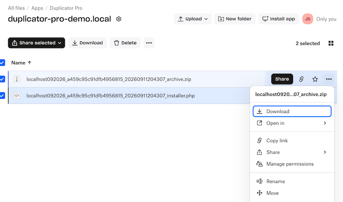Switch to grid view layout icon
The width and height of the screenshot is (343, 202).
[331, 43]
